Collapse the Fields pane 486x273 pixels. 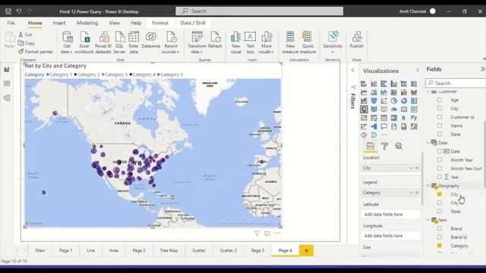point(483,69)
